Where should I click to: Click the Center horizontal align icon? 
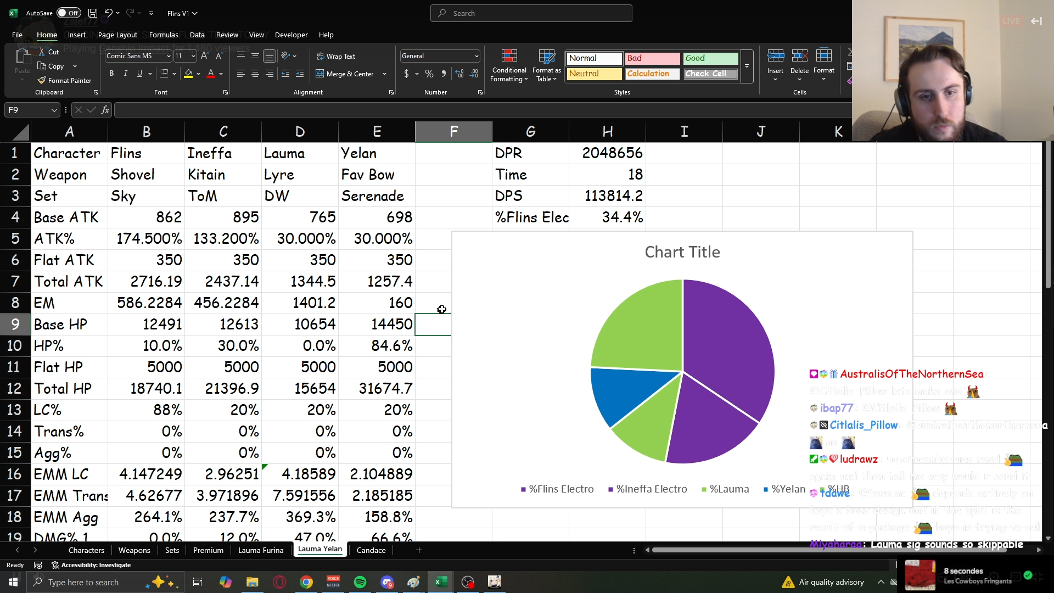click(x=255, y=74)
